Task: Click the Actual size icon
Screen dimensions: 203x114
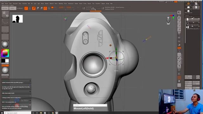Action: tap(179, 26)
